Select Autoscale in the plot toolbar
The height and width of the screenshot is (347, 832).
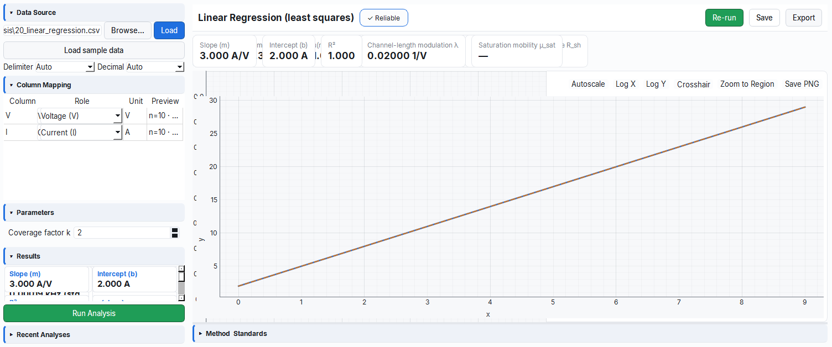(588, 84)
